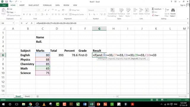
Task: Switch to the INSERT tab
Action: (22, 5)
